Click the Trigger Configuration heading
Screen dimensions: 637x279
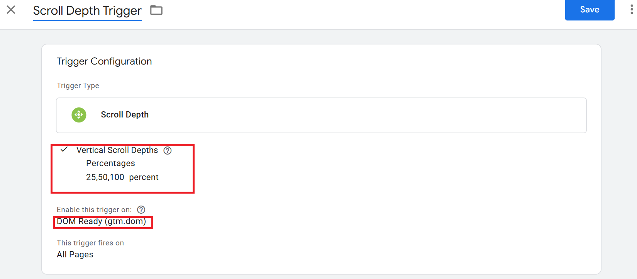[x=104, y=61]
